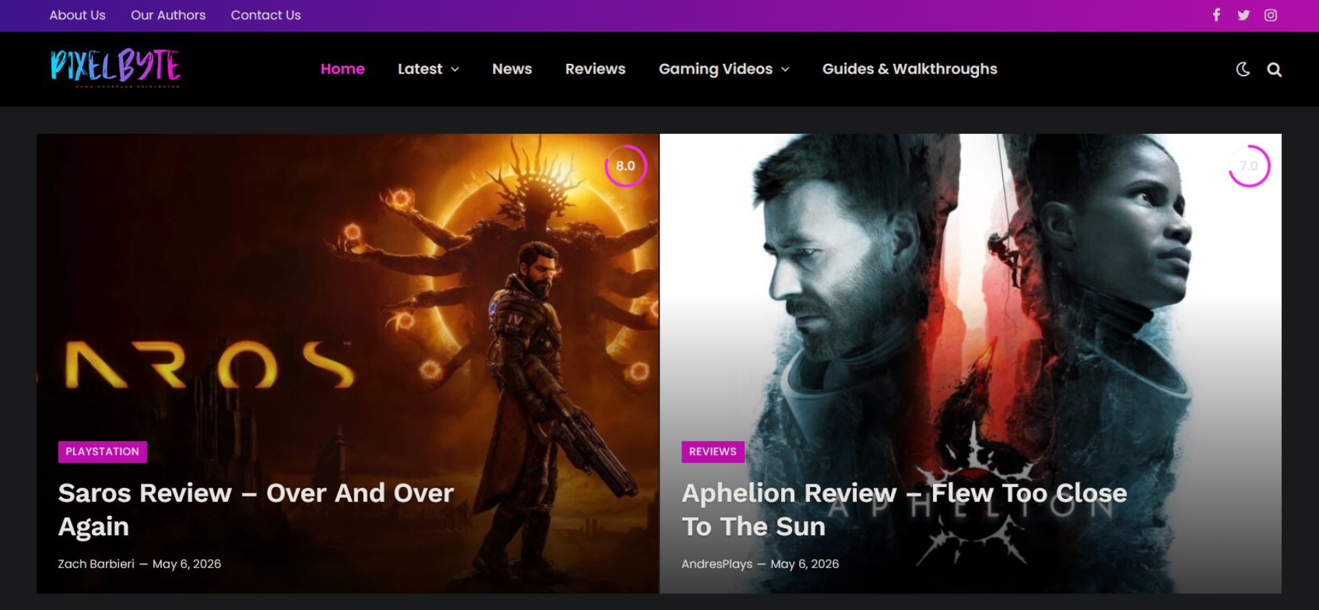Toggle dark mode with the moon icon
This screenshot has width=1319, height=610.
1243,69
